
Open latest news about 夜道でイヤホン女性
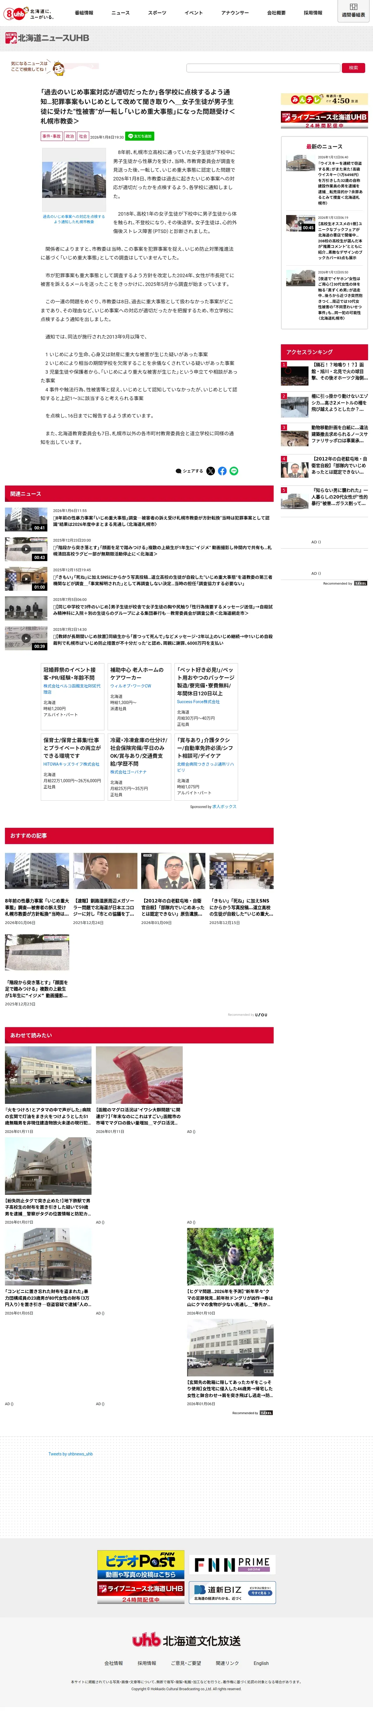tap(324, 295)
